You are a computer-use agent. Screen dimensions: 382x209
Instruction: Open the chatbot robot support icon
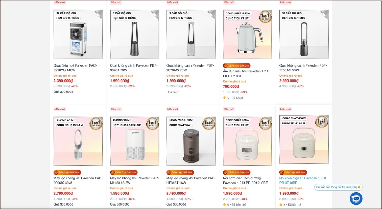pos(356,199)
